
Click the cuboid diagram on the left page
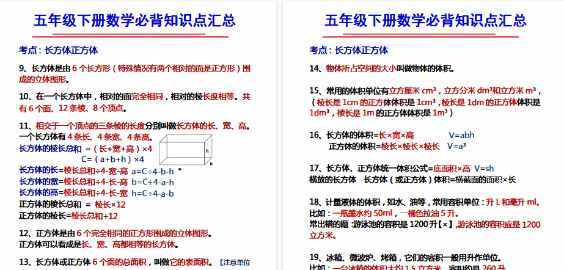tap(186, 150)
